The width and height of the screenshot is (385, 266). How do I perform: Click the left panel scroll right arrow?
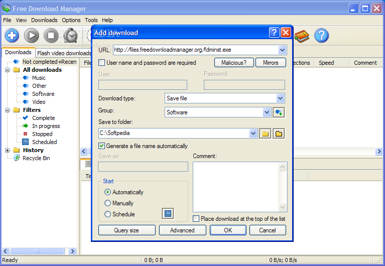(72, 251)
